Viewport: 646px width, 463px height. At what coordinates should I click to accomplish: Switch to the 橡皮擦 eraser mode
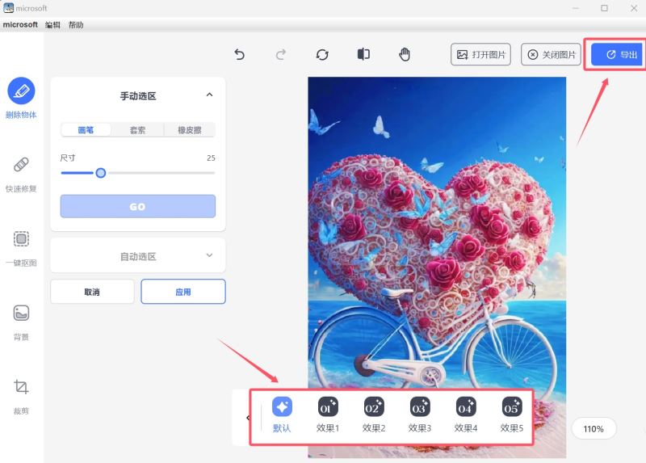point(190,130)
